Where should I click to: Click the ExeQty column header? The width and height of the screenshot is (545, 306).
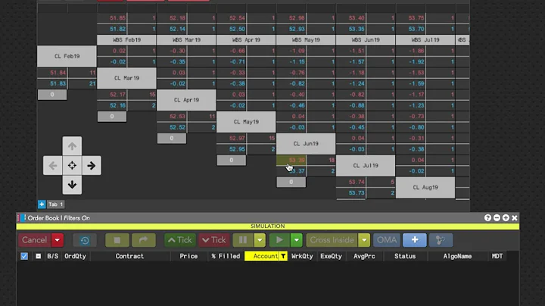point(331,256)
